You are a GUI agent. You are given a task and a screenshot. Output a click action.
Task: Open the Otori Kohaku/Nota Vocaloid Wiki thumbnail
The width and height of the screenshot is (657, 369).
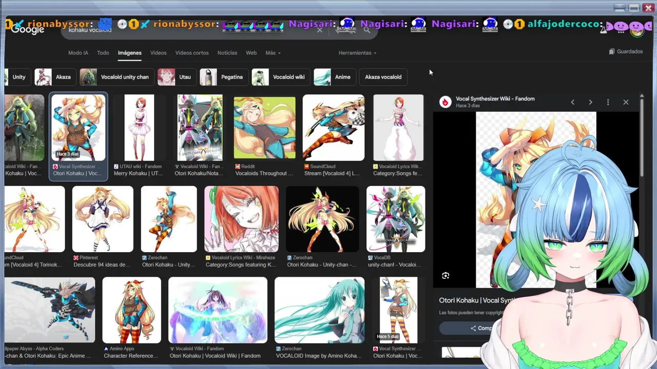200,128
